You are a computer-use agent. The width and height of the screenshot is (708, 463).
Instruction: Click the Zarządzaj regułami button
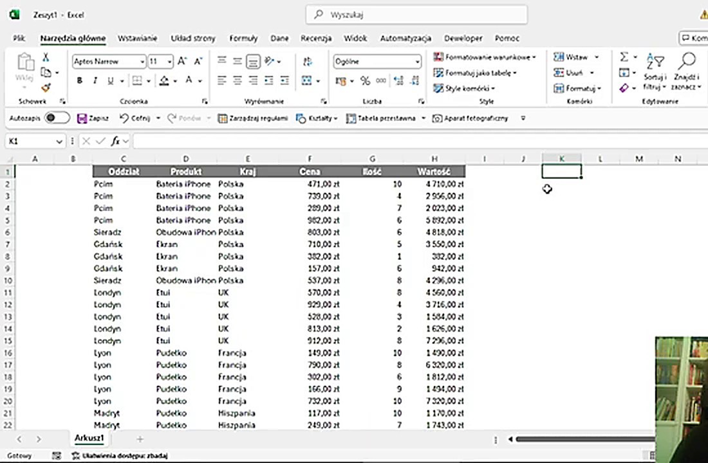point(253,118)
